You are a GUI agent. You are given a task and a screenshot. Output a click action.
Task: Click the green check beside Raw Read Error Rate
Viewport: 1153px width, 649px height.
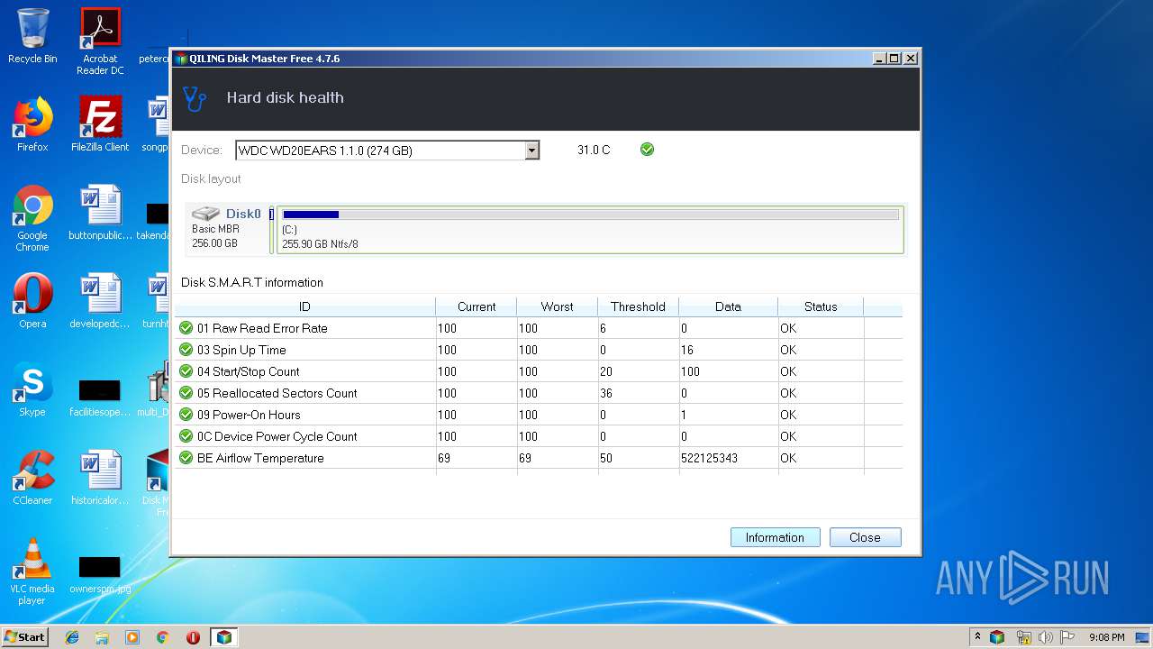click(x=186, y=328)
